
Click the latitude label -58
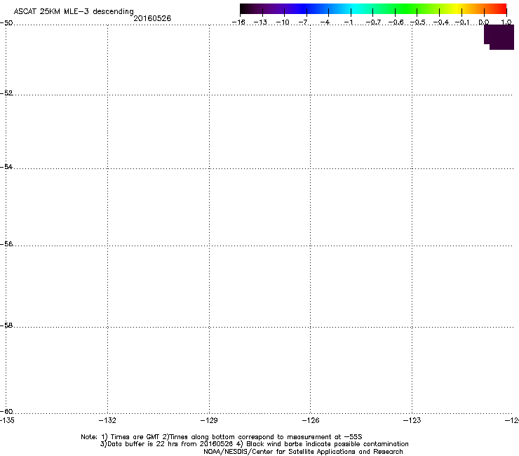click(x=6, y=326)
